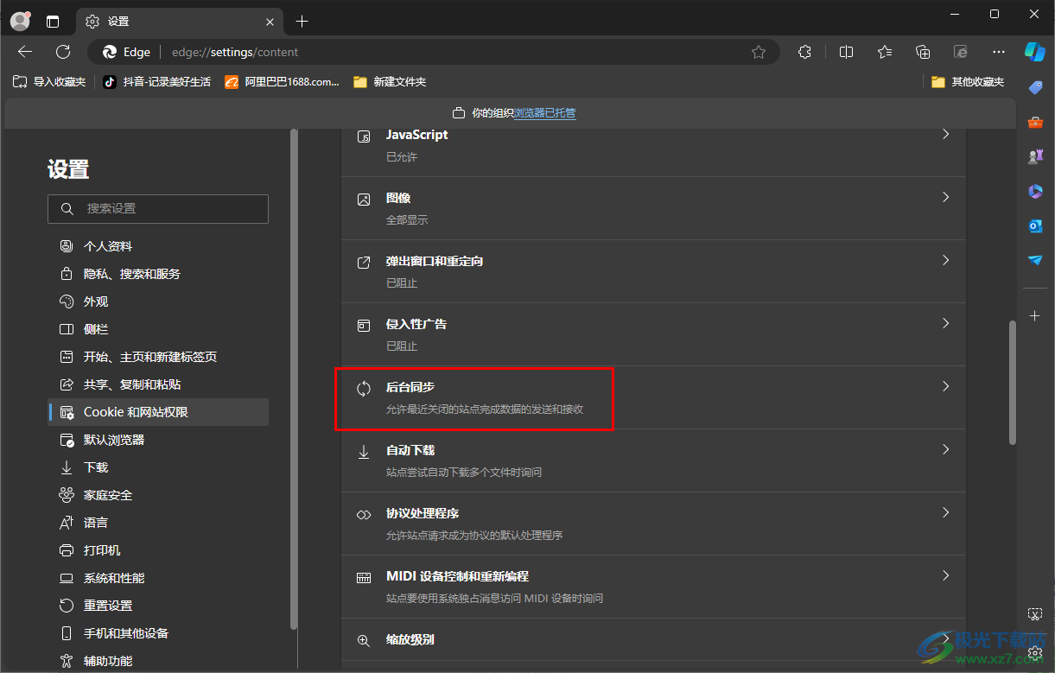Open Shopping tag icon in sidebar
Image resolution: width=1055 pixels, height=673 pixels.
click(1035, 87)
